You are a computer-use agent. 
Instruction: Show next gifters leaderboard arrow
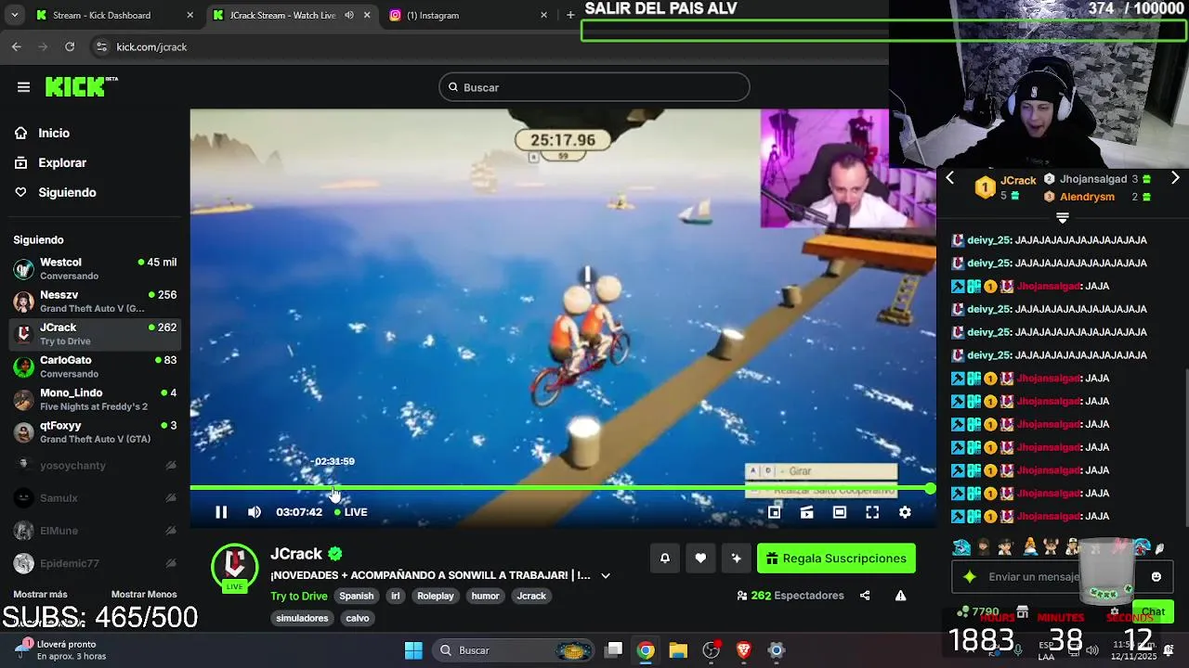pyautogui.click(x=1175, y=177)
